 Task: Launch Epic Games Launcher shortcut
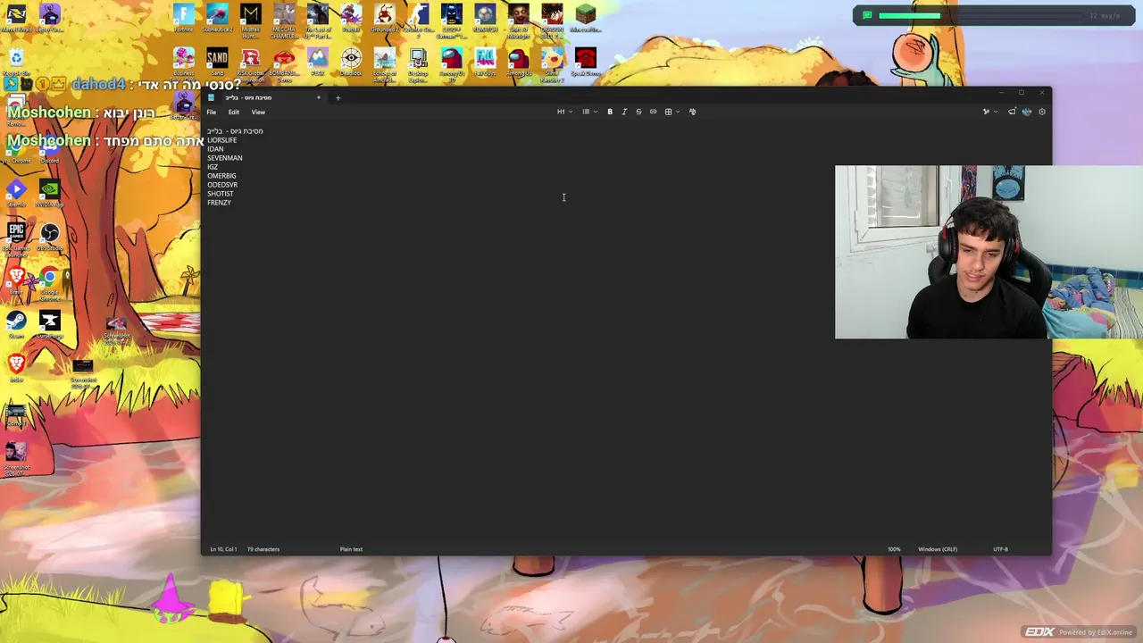tap(16, 239)
